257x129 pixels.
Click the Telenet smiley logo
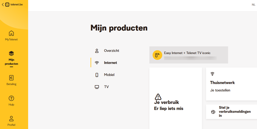7,5
